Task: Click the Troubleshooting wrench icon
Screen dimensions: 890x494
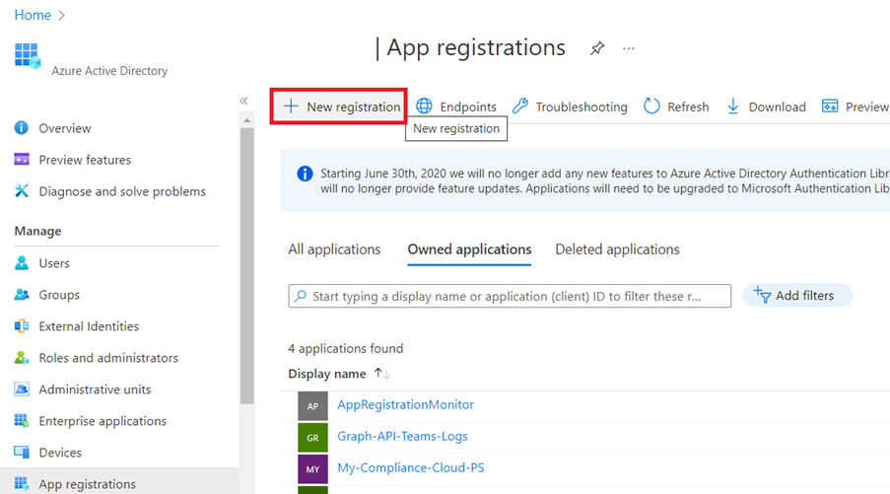Action: coord(520,106)
